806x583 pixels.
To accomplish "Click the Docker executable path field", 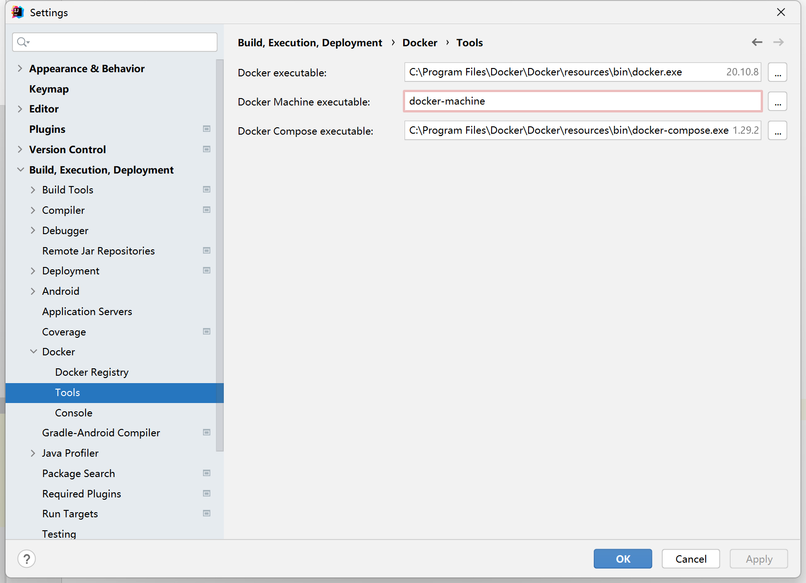I will (x=583, y=72).
